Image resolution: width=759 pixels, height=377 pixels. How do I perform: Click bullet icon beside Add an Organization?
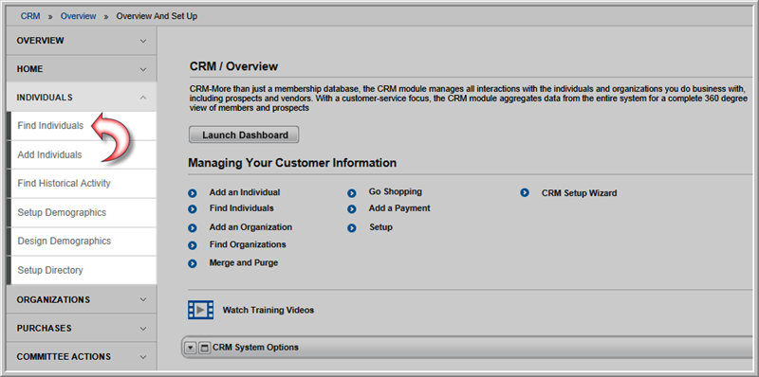point(193,228)
